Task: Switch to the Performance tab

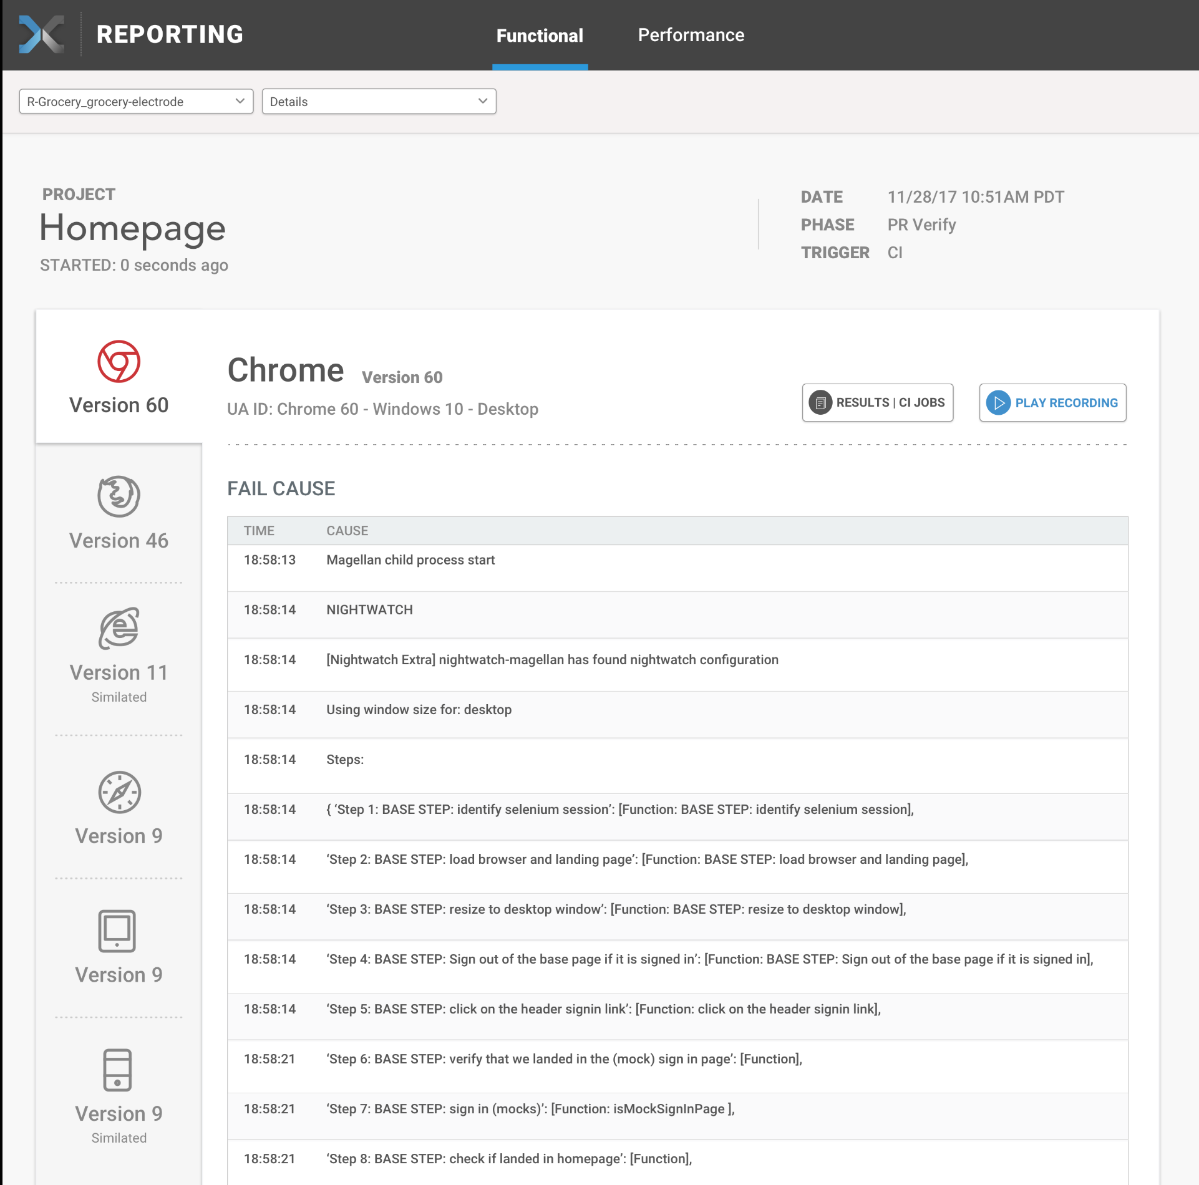Action: click(691, 35)
